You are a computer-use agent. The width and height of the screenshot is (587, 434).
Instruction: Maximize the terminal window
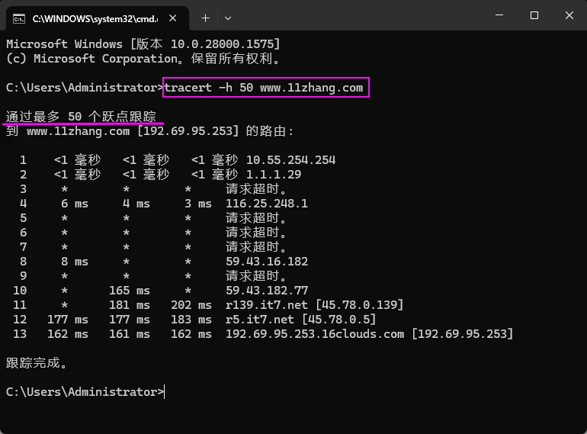[x=534, y=15]
